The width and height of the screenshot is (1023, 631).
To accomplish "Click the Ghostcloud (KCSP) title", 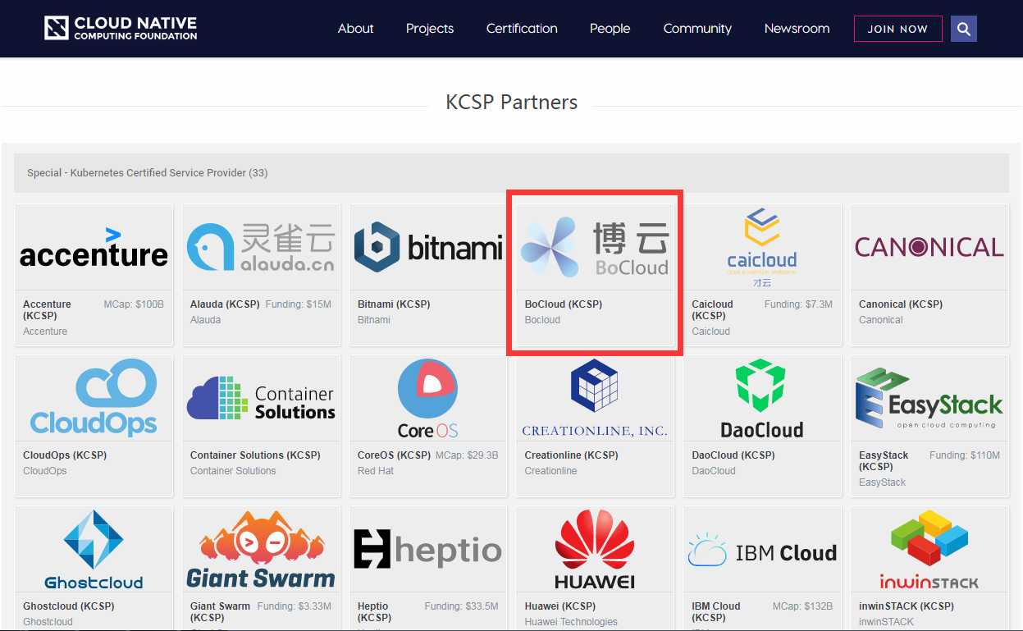I will click(69, 606).
